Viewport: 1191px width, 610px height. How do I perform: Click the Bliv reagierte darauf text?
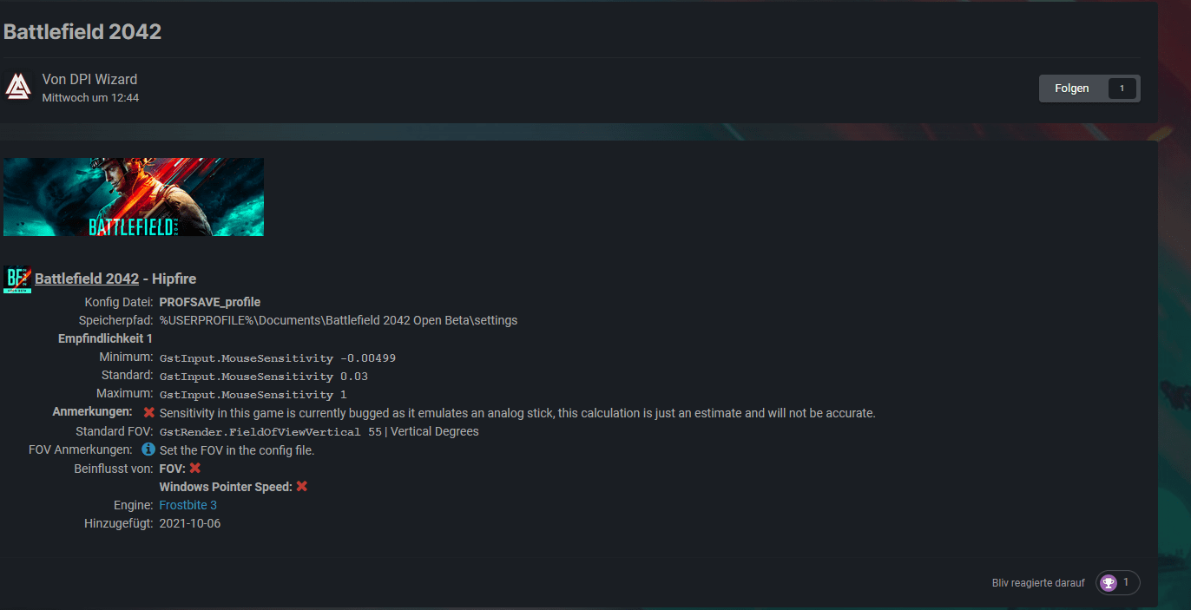(1038, 583)
